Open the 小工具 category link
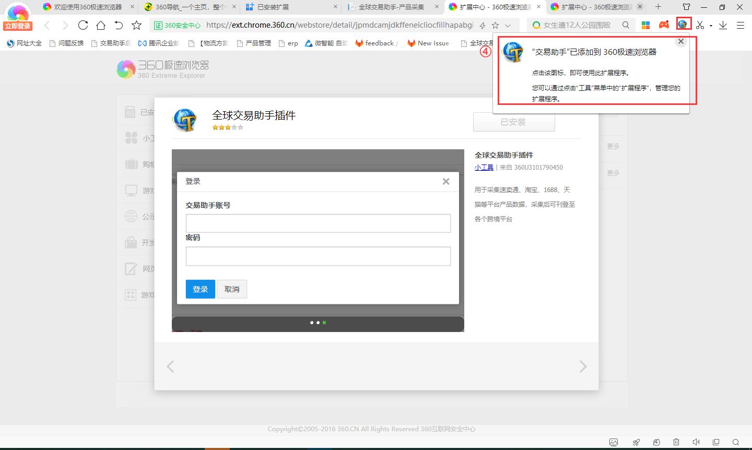The height and width of the screenshot is (450, 752). [484, 168]
